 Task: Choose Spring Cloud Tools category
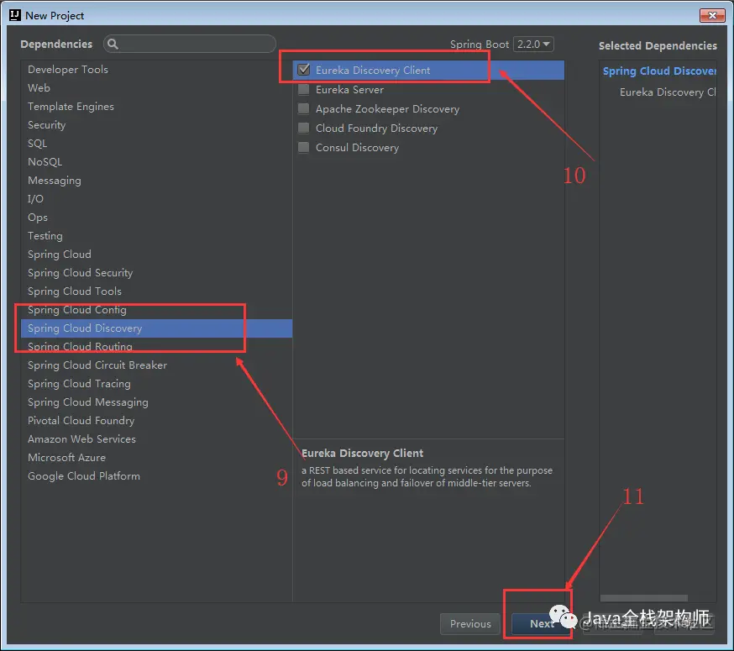coord(156,291)
